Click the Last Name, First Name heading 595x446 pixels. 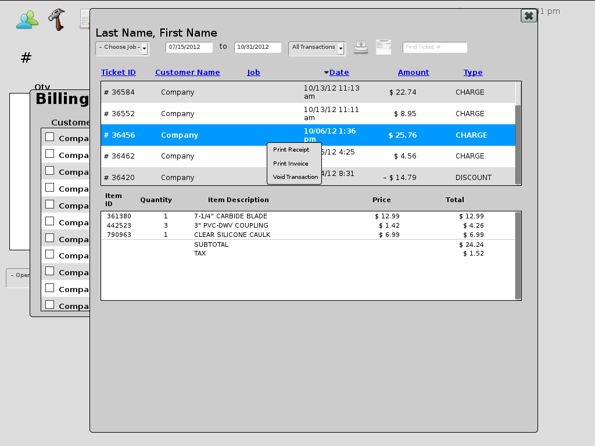(x=156, y=33)
